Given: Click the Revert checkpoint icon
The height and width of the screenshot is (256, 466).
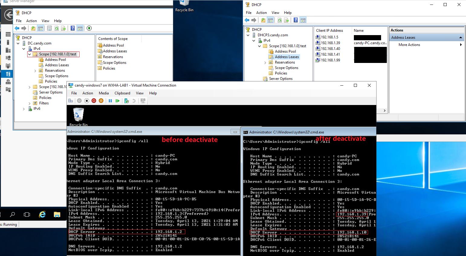Looking at the screenshot, I should point(134,100).
